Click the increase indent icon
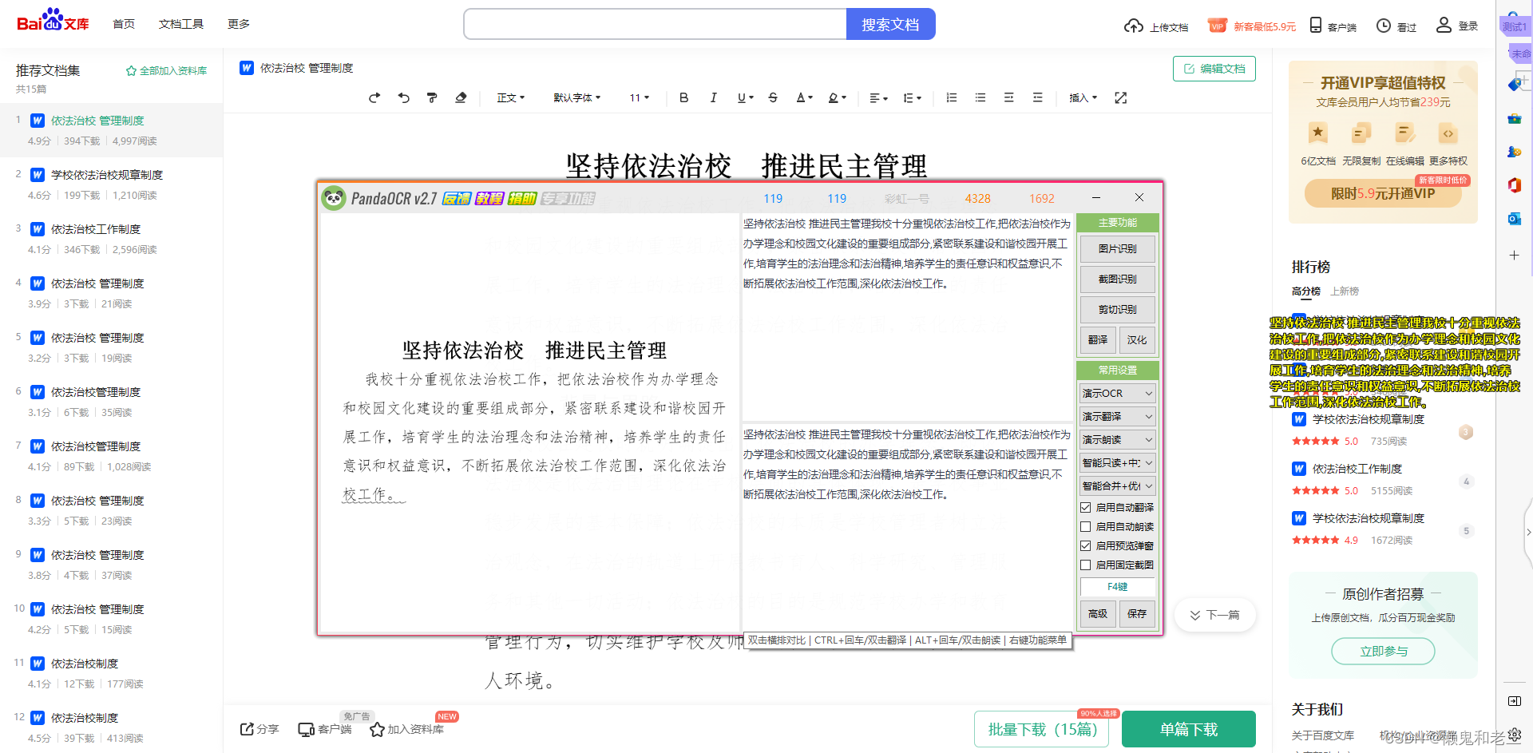This screenshot has width=1533, height=753. (1038, 97)
